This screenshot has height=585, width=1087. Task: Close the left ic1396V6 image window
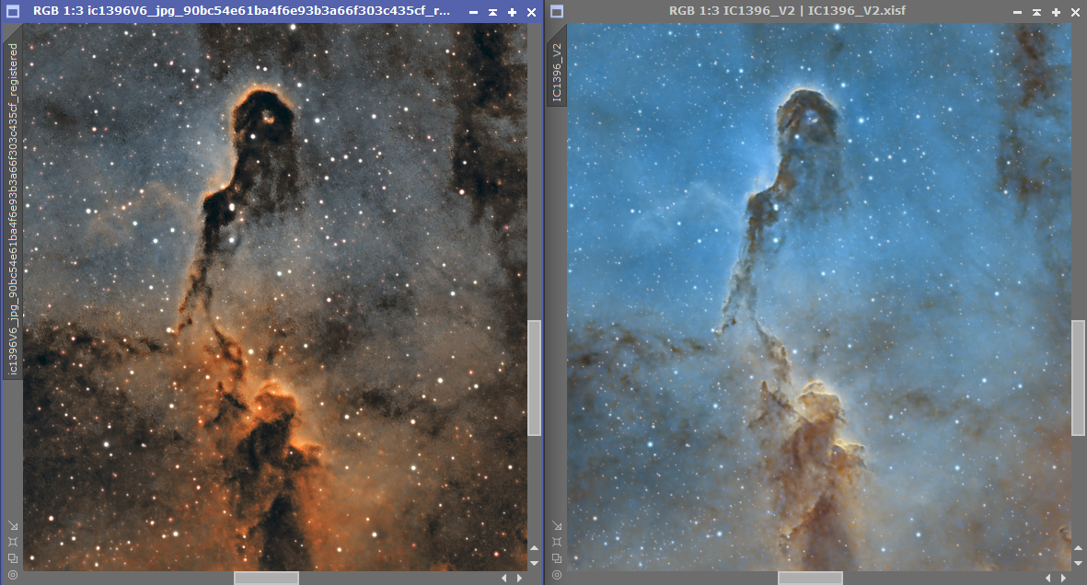[531, 12]
